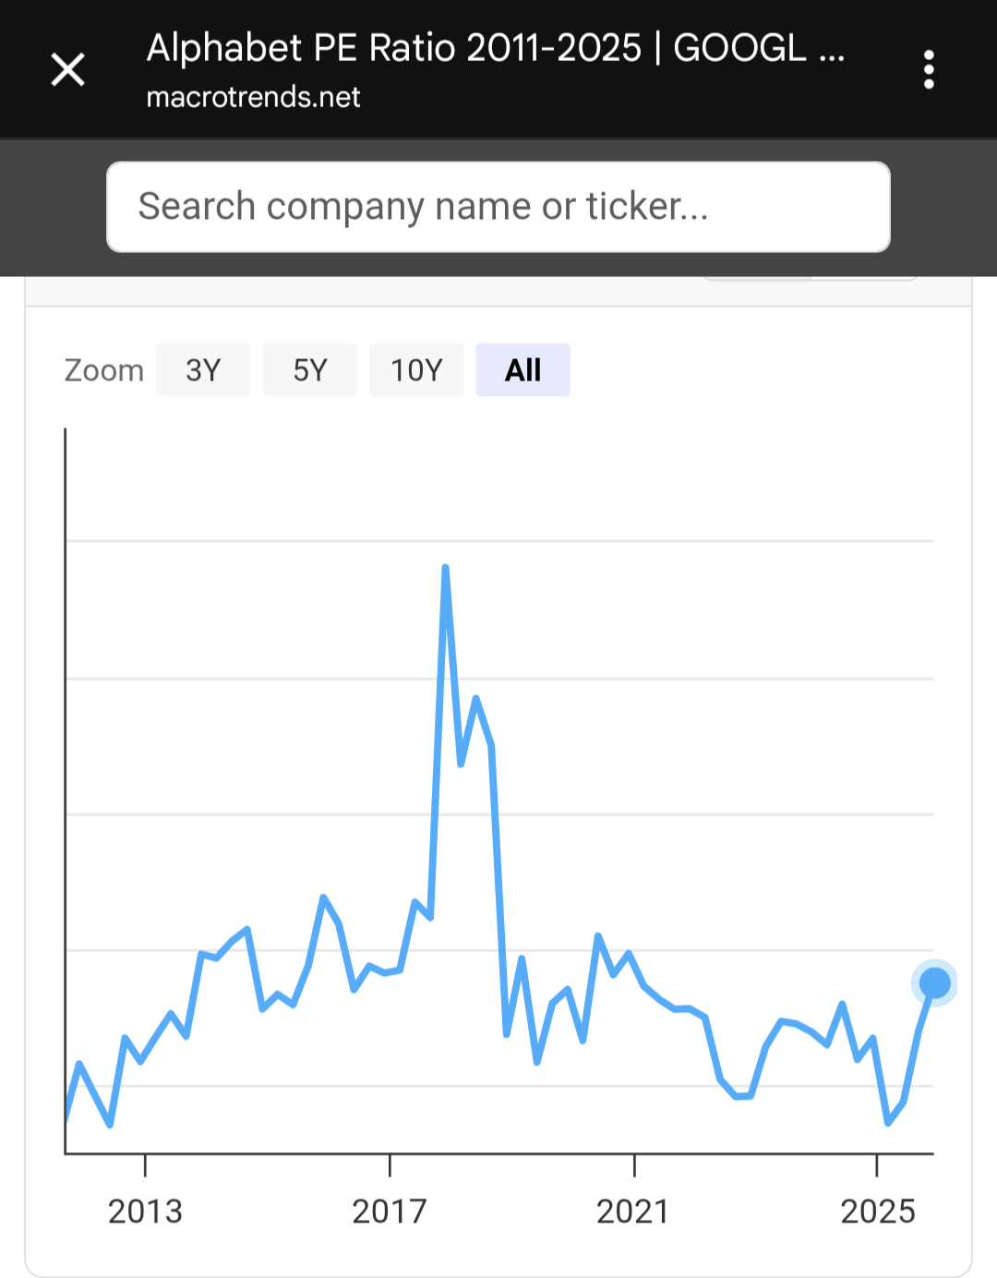Screen dimensions: 997x1278
Task: Click the 2025 x-axis label
Action: click(877, 1211)
